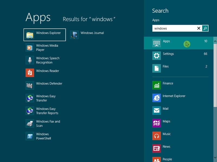The width and height of the screenshot is (217, 162).
Task: Launch Windows Media Player icon
Action: [x=30, y=48]
